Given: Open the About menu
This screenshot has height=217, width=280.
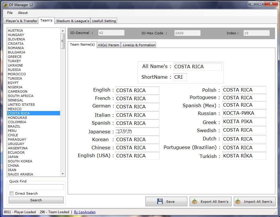Looking at the screenshot, I should [x=23, y=13].
